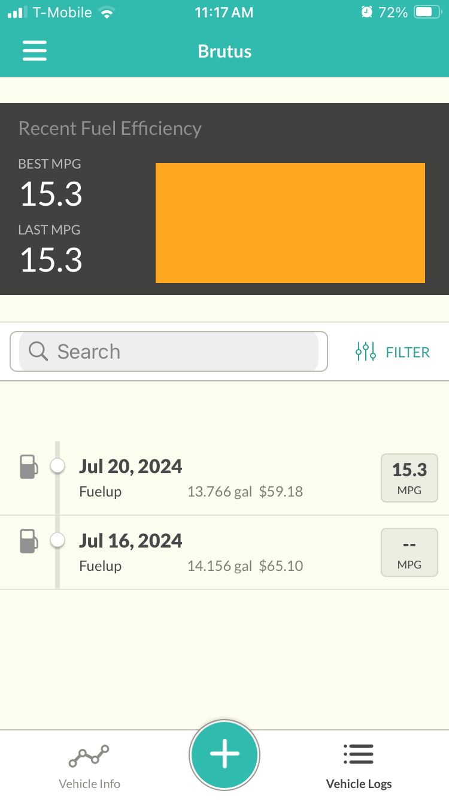The width and height of the screenshot is (449, 800).
Task: Tap the Vehicle Logs list icon
Action: coord(359,754)
